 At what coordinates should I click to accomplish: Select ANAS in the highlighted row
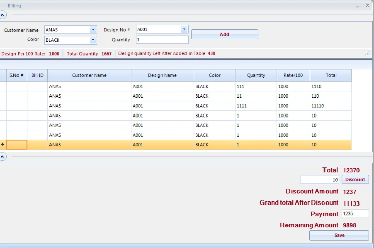pyautogui.click(x=89, y=145)
